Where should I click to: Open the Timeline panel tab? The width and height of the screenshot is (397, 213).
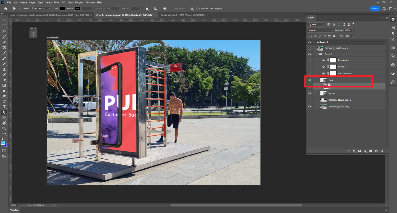point(15,210)
